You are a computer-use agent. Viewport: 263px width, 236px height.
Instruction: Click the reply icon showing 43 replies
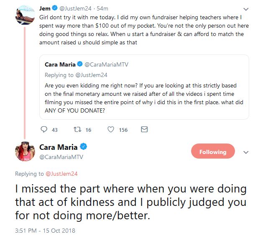coord(44,130)
